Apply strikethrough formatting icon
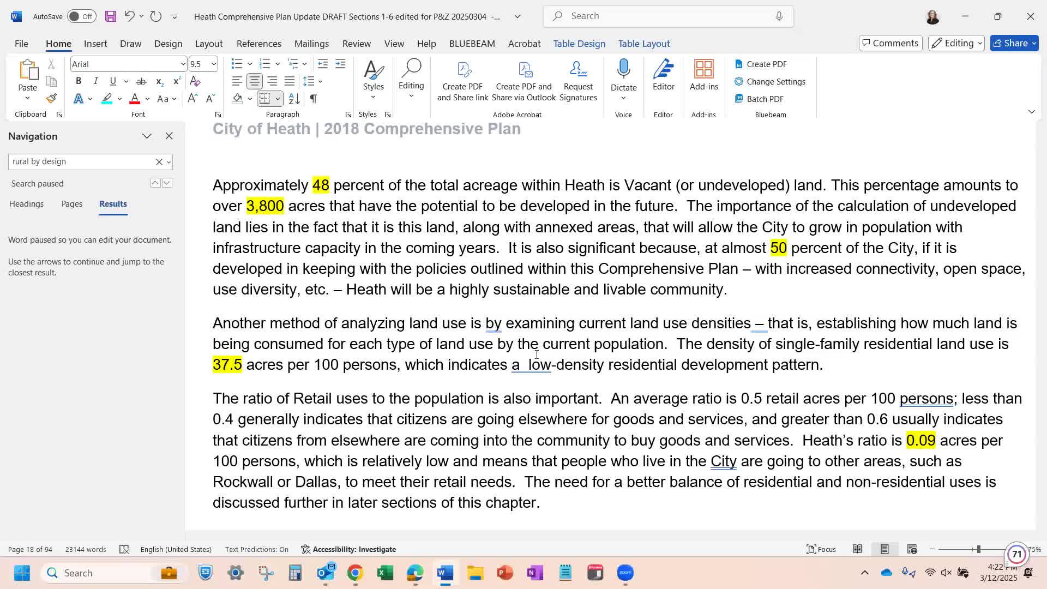Viewport: 1047px width, 589px height. pyautogui.click(x=141, y=81)
